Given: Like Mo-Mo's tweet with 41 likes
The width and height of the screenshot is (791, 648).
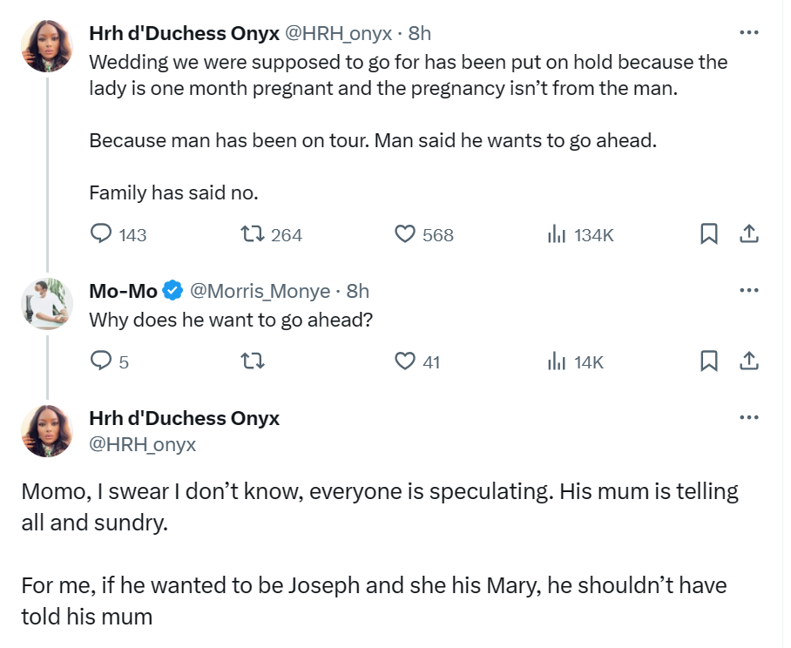Looking at the screenshot, I should click(x=405, y=361).
